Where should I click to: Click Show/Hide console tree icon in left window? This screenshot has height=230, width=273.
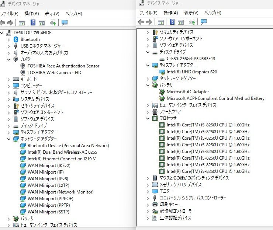(22, 22)
